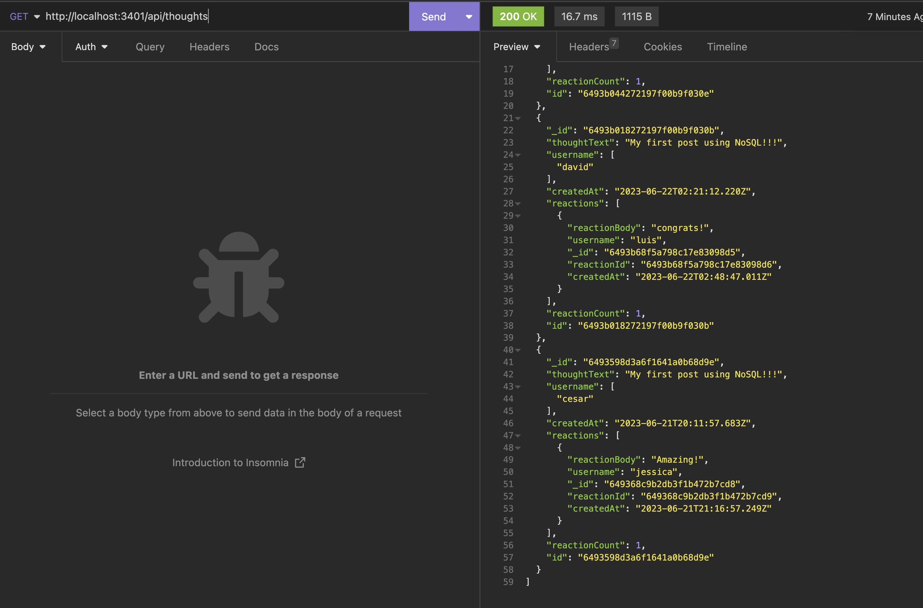
Task: Click the Send request button
Action: point(433,17)
